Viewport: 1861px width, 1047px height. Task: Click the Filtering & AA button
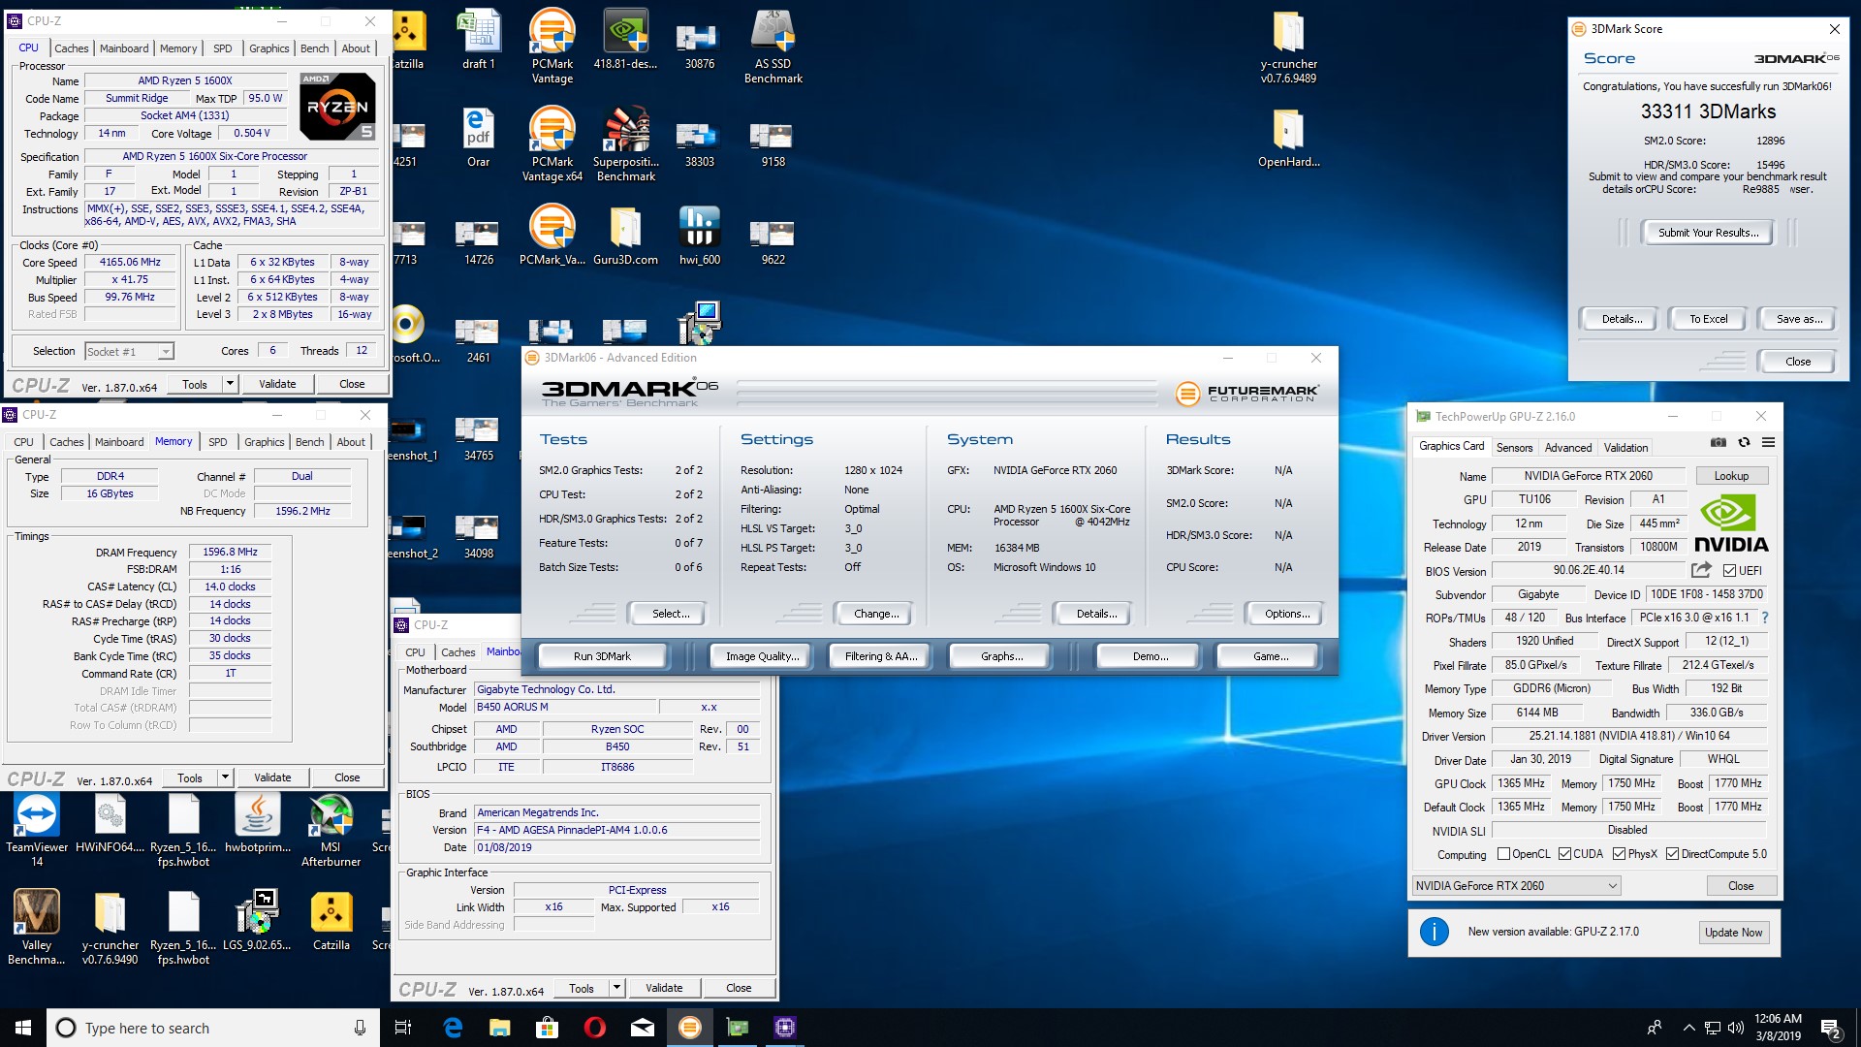point(880,656)
